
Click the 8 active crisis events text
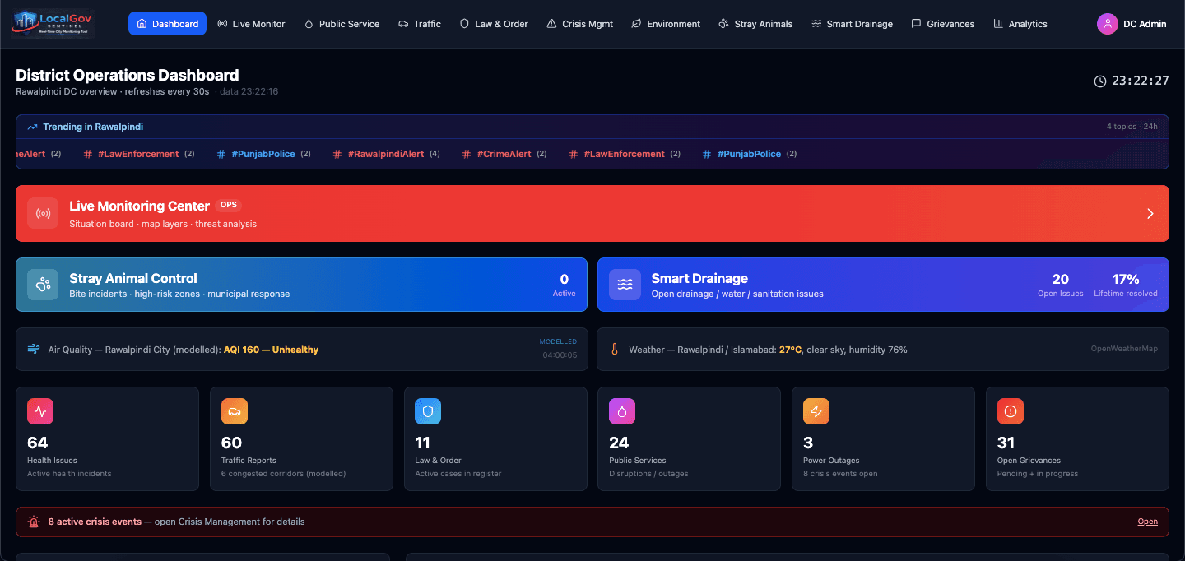tap(95, 522)
